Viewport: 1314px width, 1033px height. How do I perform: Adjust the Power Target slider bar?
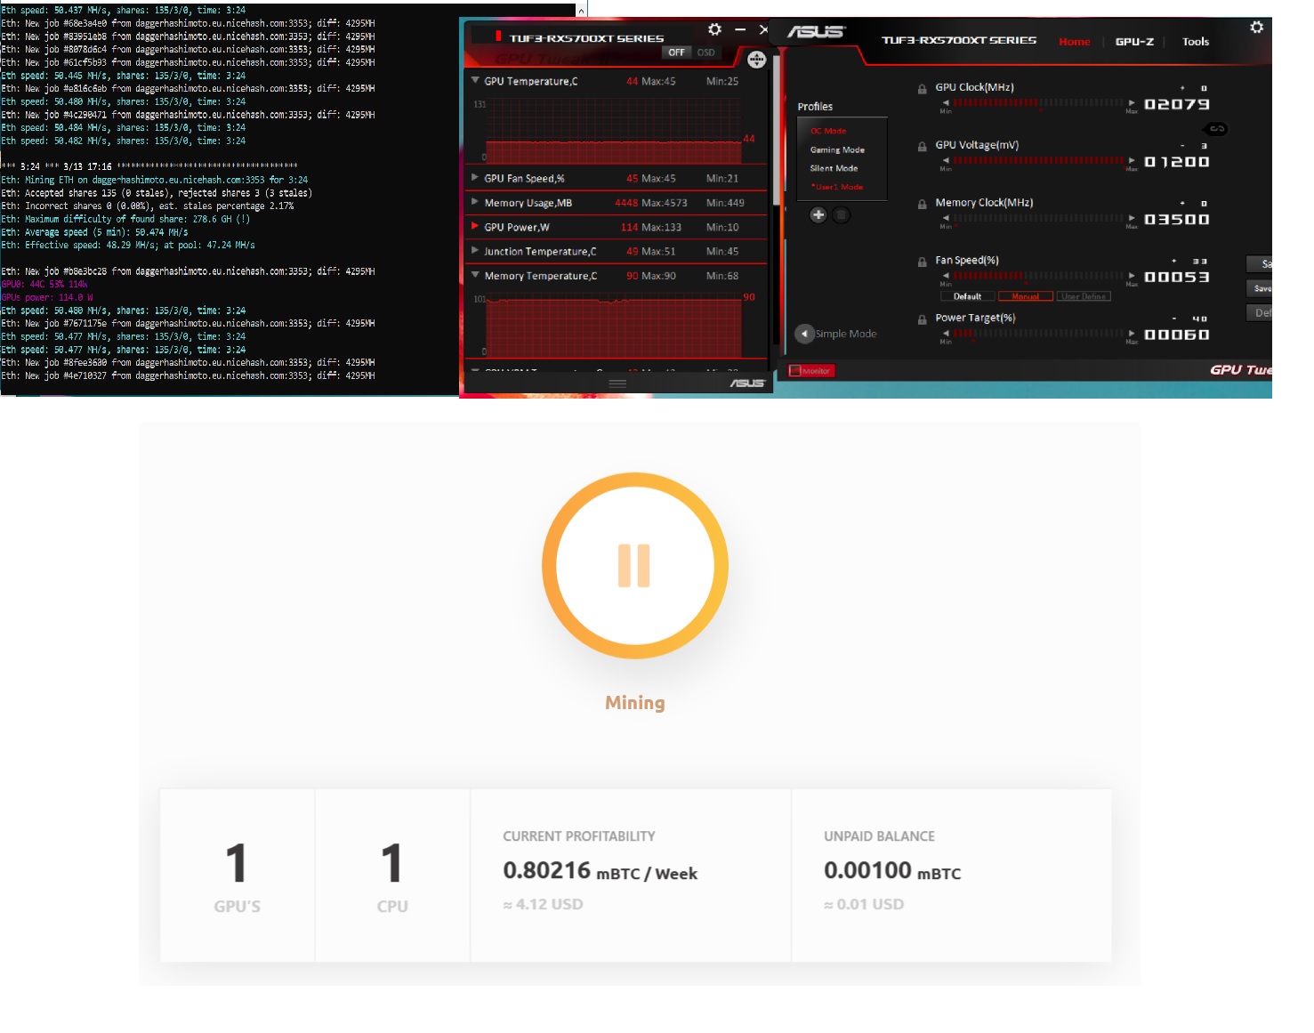pos(1039,334)
